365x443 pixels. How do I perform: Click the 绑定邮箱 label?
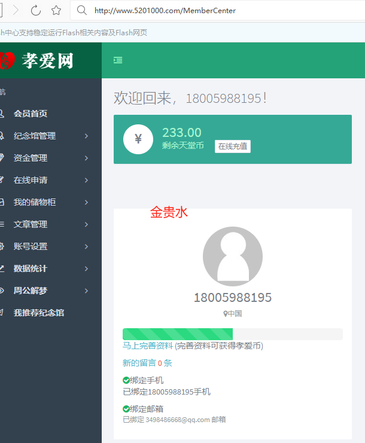coord(147,409)
